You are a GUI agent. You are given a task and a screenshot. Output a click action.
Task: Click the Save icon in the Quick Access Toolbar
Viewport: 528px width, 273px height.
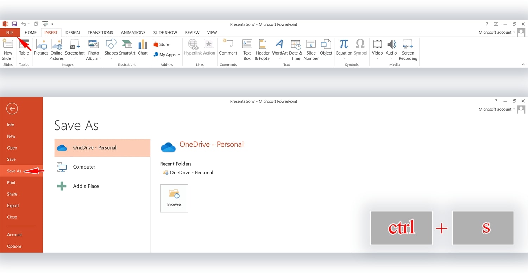point(14,24)
